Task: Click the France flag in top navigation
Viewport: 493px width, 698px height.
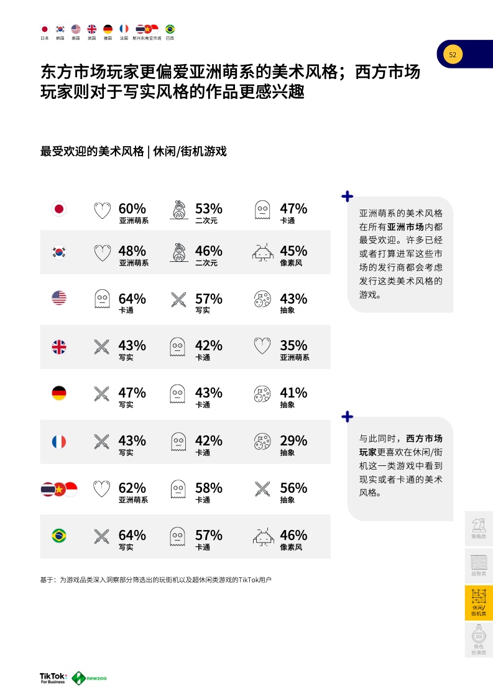Action: coord(124,29)
